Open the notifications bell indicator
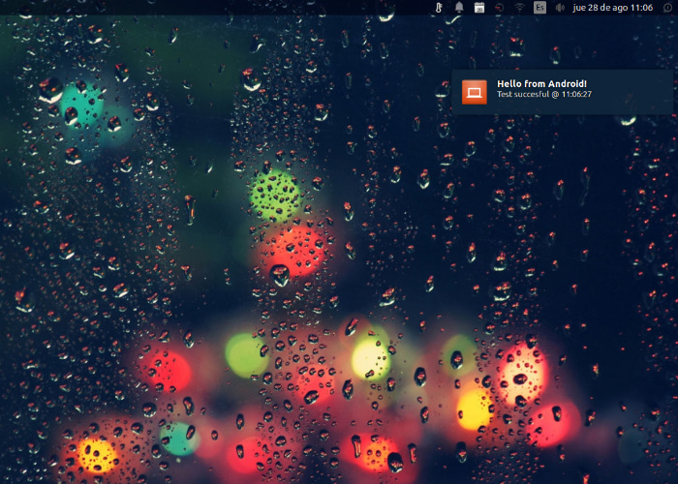This screenshot has width=678, height=484. coord(459,8)
